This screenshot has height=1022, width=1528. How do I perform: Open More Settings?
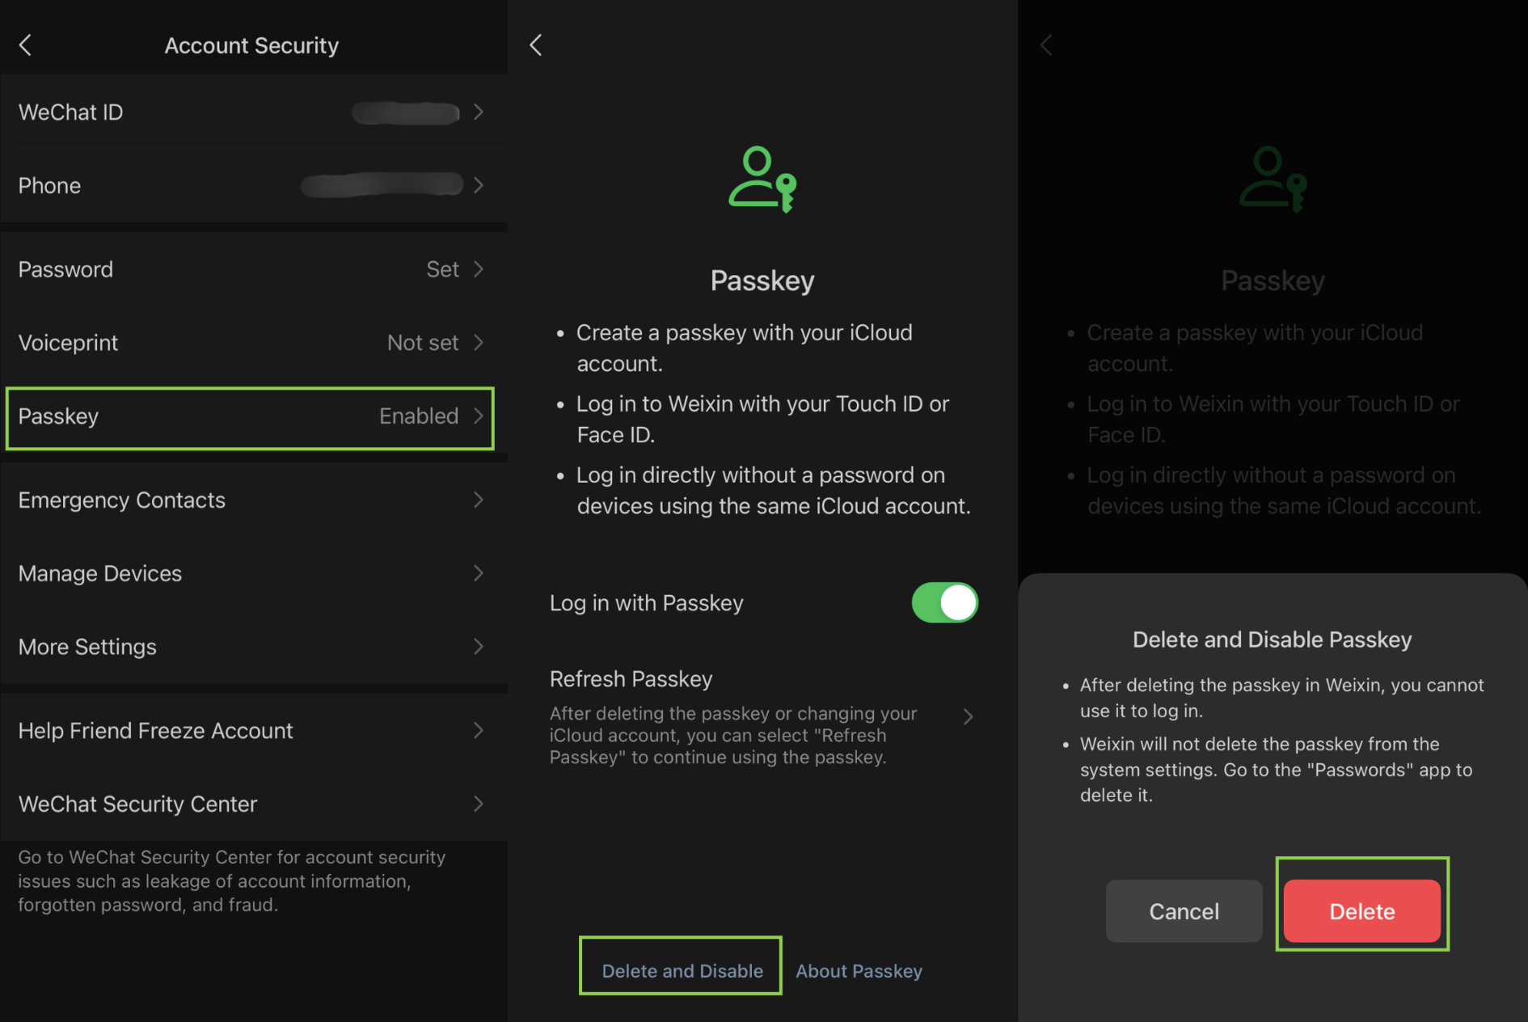pyautogui.click(x=251, y=648)
